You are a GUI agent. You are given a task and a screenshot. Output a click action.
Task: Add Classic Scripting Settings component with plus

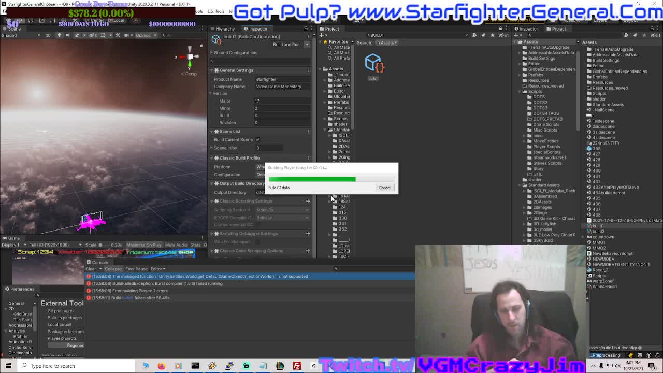pos(308,201)
